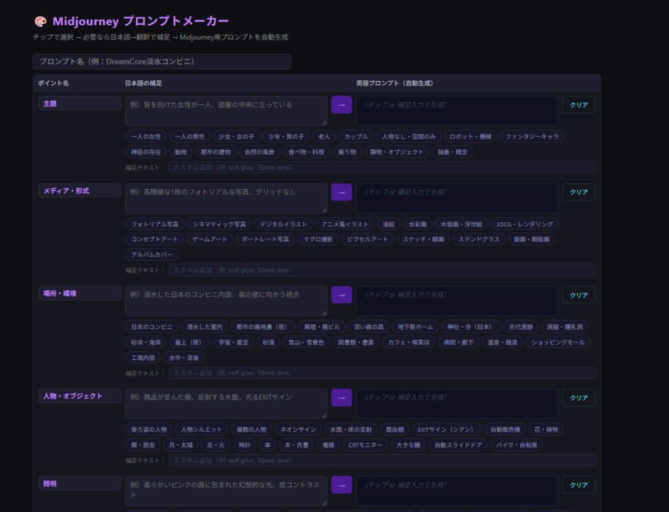Click the arrow translate button in the 場所・環境 row
Viewport: 669px width, 512px height.
(x=341, y=295)
